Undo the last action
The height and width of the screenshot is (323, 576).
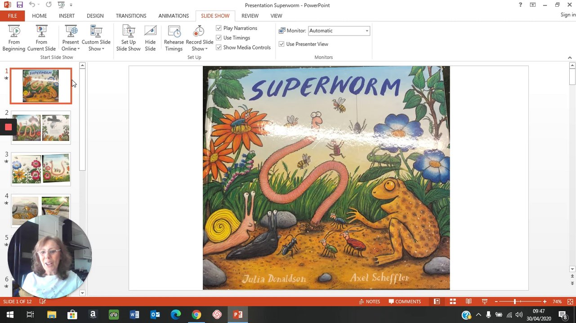pyautogui.click(x=32, y=5)
